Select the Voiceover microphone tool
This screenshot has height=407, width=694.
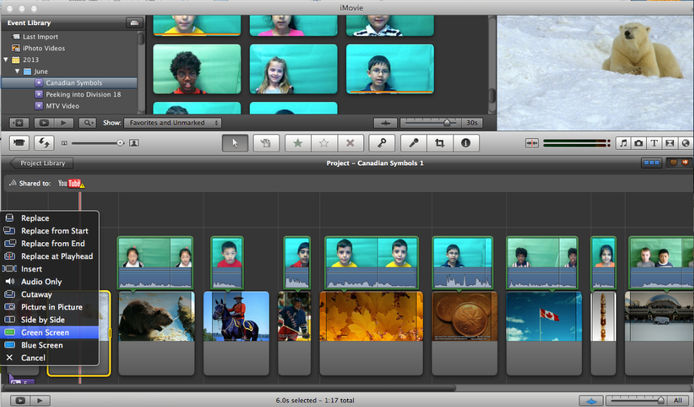(413, 143)
